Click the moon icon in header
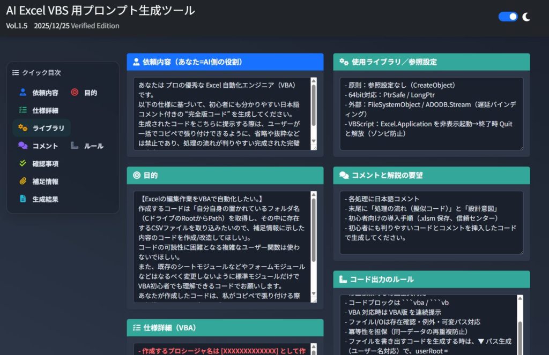 tap(526, 17)
